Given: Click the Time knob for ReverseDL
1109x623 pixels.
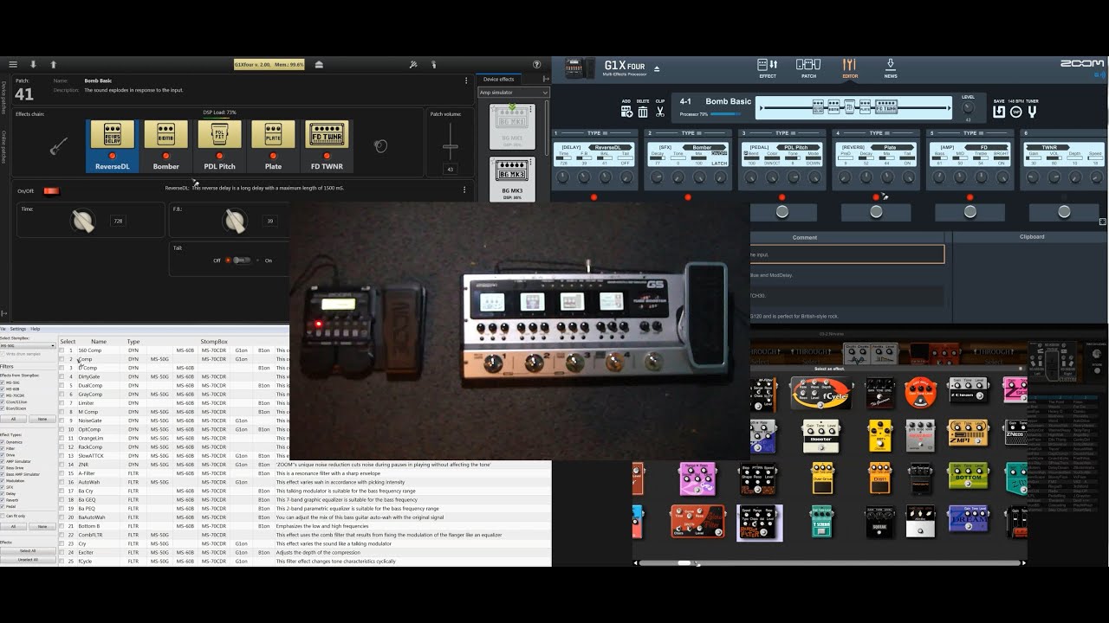Looking at the screenshot, I should [x=83, y=222].
